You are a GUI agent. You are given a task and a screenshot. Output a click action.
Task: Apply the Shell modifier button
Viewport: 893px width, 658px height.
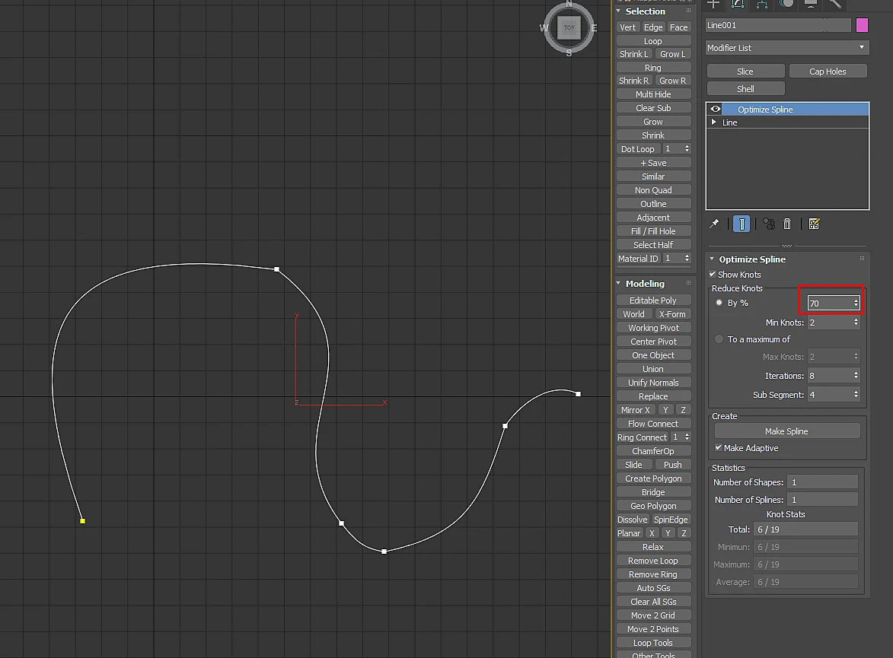click(x=745, y=89)
